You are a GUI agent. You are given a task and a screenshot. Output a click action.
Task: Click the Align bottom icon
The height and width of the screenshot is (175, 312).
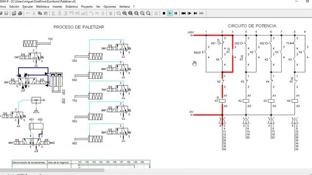point(83,13)
